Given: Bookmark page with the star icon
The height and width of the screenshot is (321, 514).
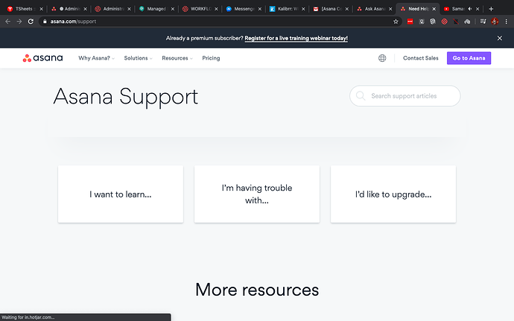Looking at the screenshot, I should [396, 22].
